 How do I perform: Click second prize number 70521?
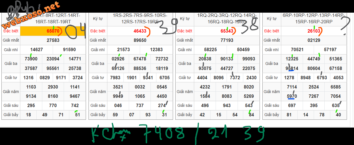tap(297, 50)
